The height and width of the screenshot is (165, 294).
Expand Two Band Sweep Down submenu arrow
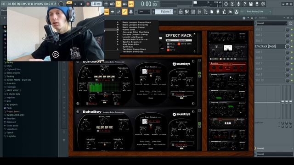click(118, 49)
